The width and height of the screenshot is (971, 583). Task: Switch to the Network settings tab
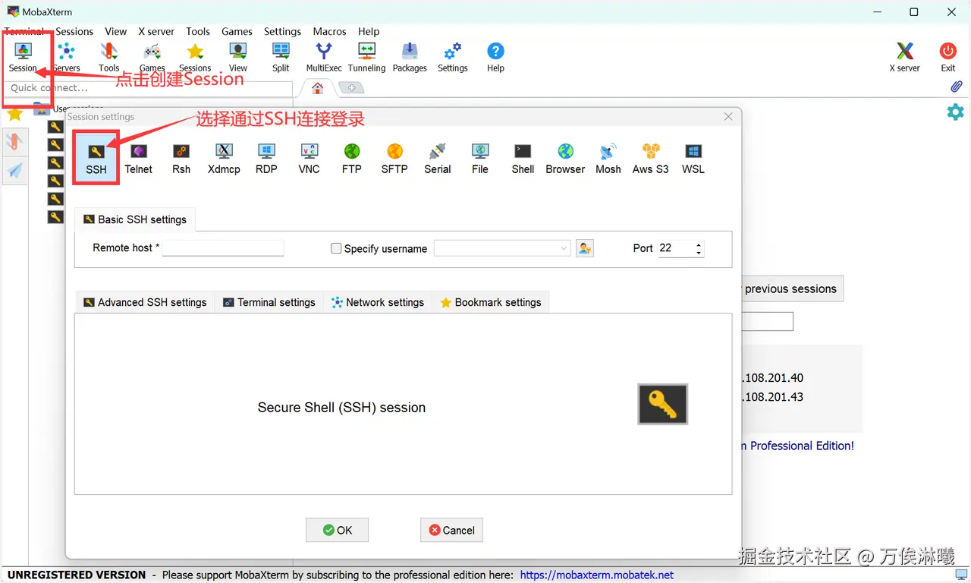pos(378,302)
